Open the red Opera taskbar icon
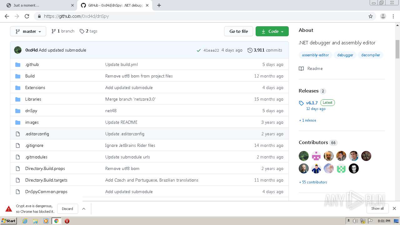Viewport: 400px width, 225px height. tap(67, 221)
